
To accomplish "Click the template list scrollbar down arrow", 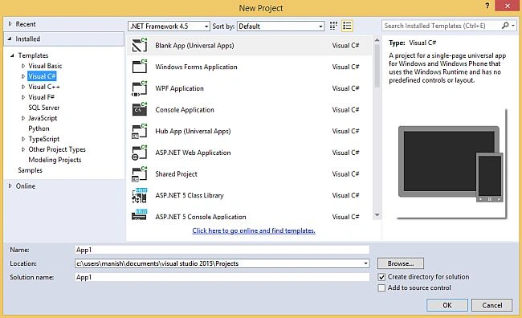I will click(377, 215).
